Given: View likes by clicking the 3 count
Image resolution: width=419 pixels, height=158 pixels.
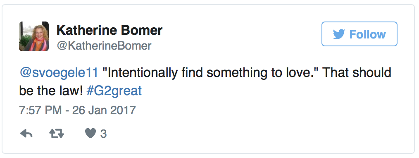Looking at the screenshot, I should (x=103, y=134).
